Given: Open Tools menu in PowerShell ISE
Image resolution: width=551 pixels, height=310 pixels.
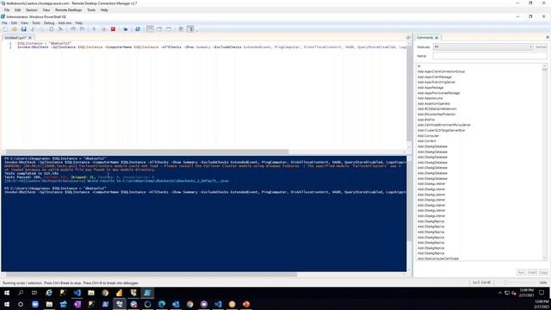Looking at the screenshot, I should (x=36, y=23).
